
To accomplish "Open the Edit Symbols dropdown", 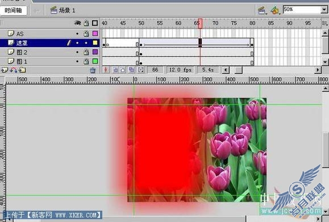I will pyautogui.click(x=275, y=10).
